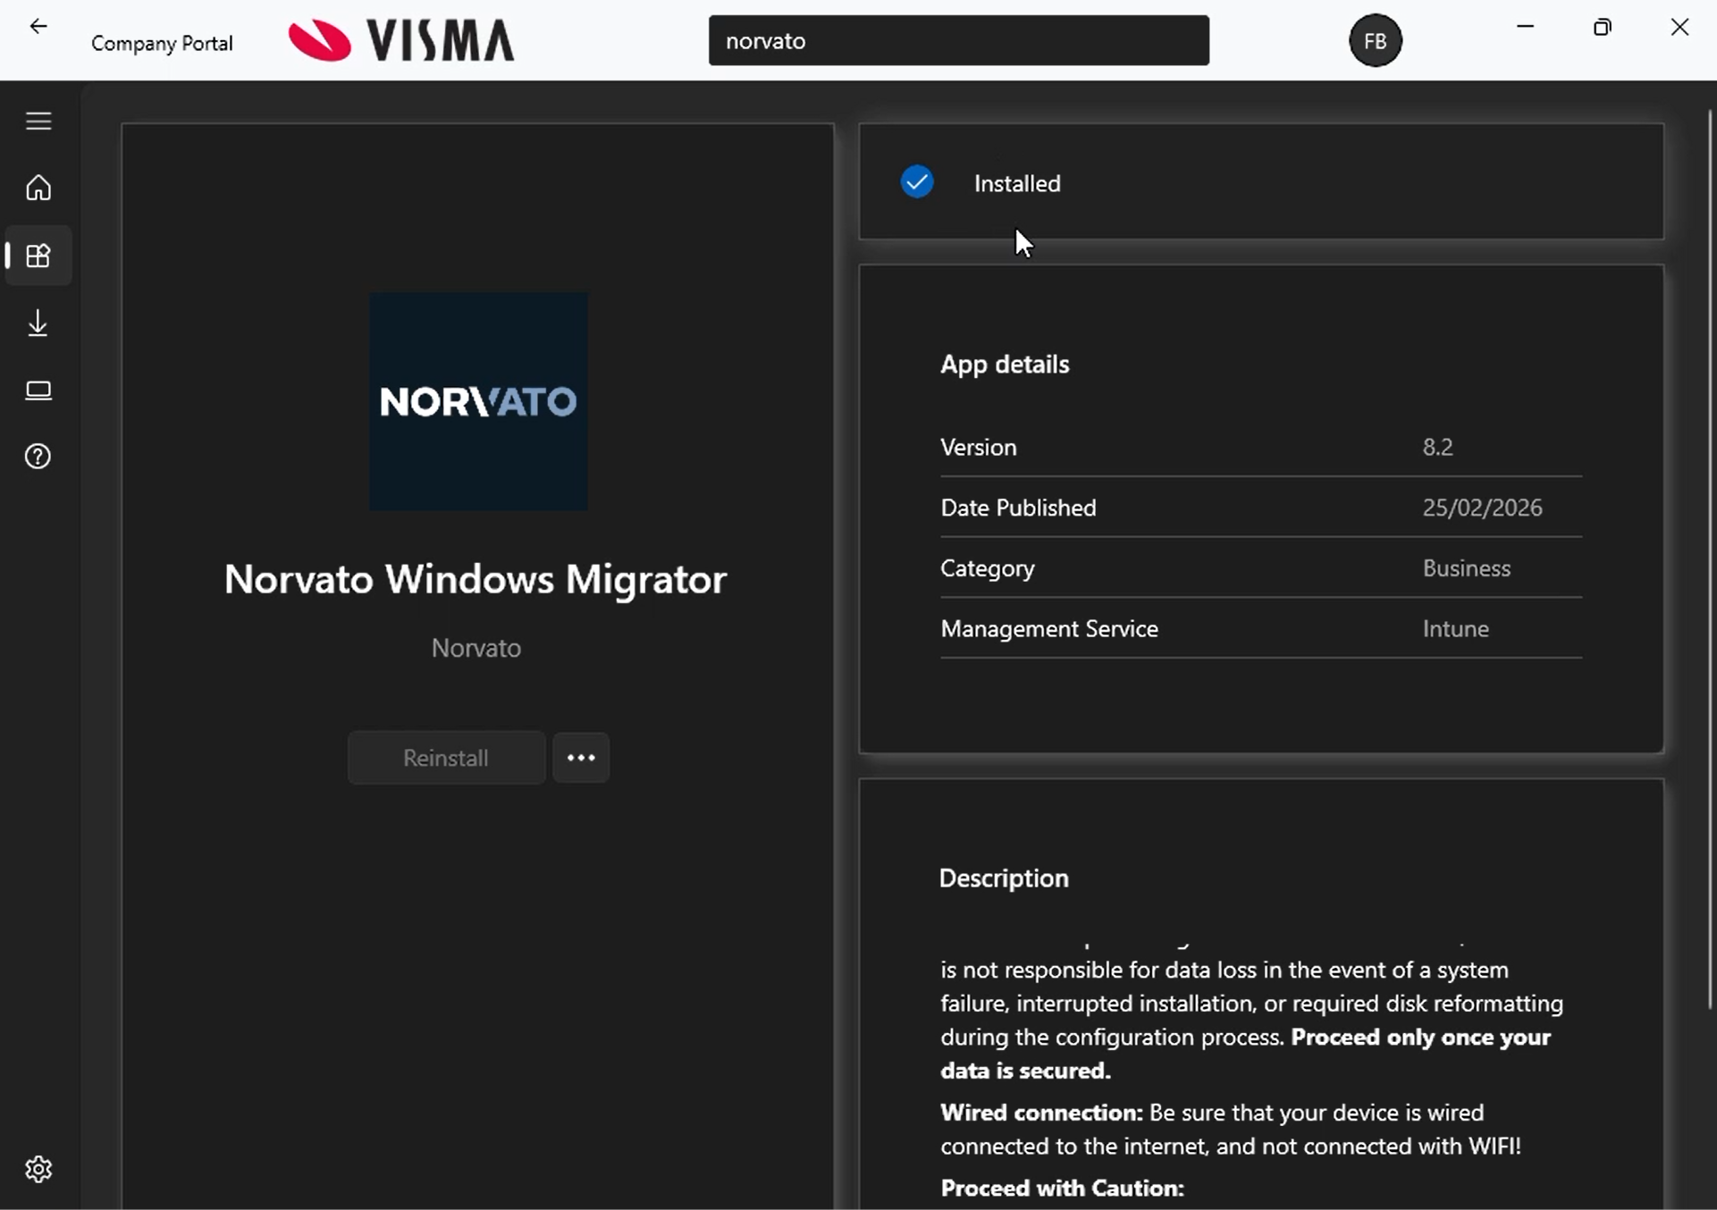Minimize the Company Portal window
This screenshot has height=1210, width=1717.
click(1526, 27)
